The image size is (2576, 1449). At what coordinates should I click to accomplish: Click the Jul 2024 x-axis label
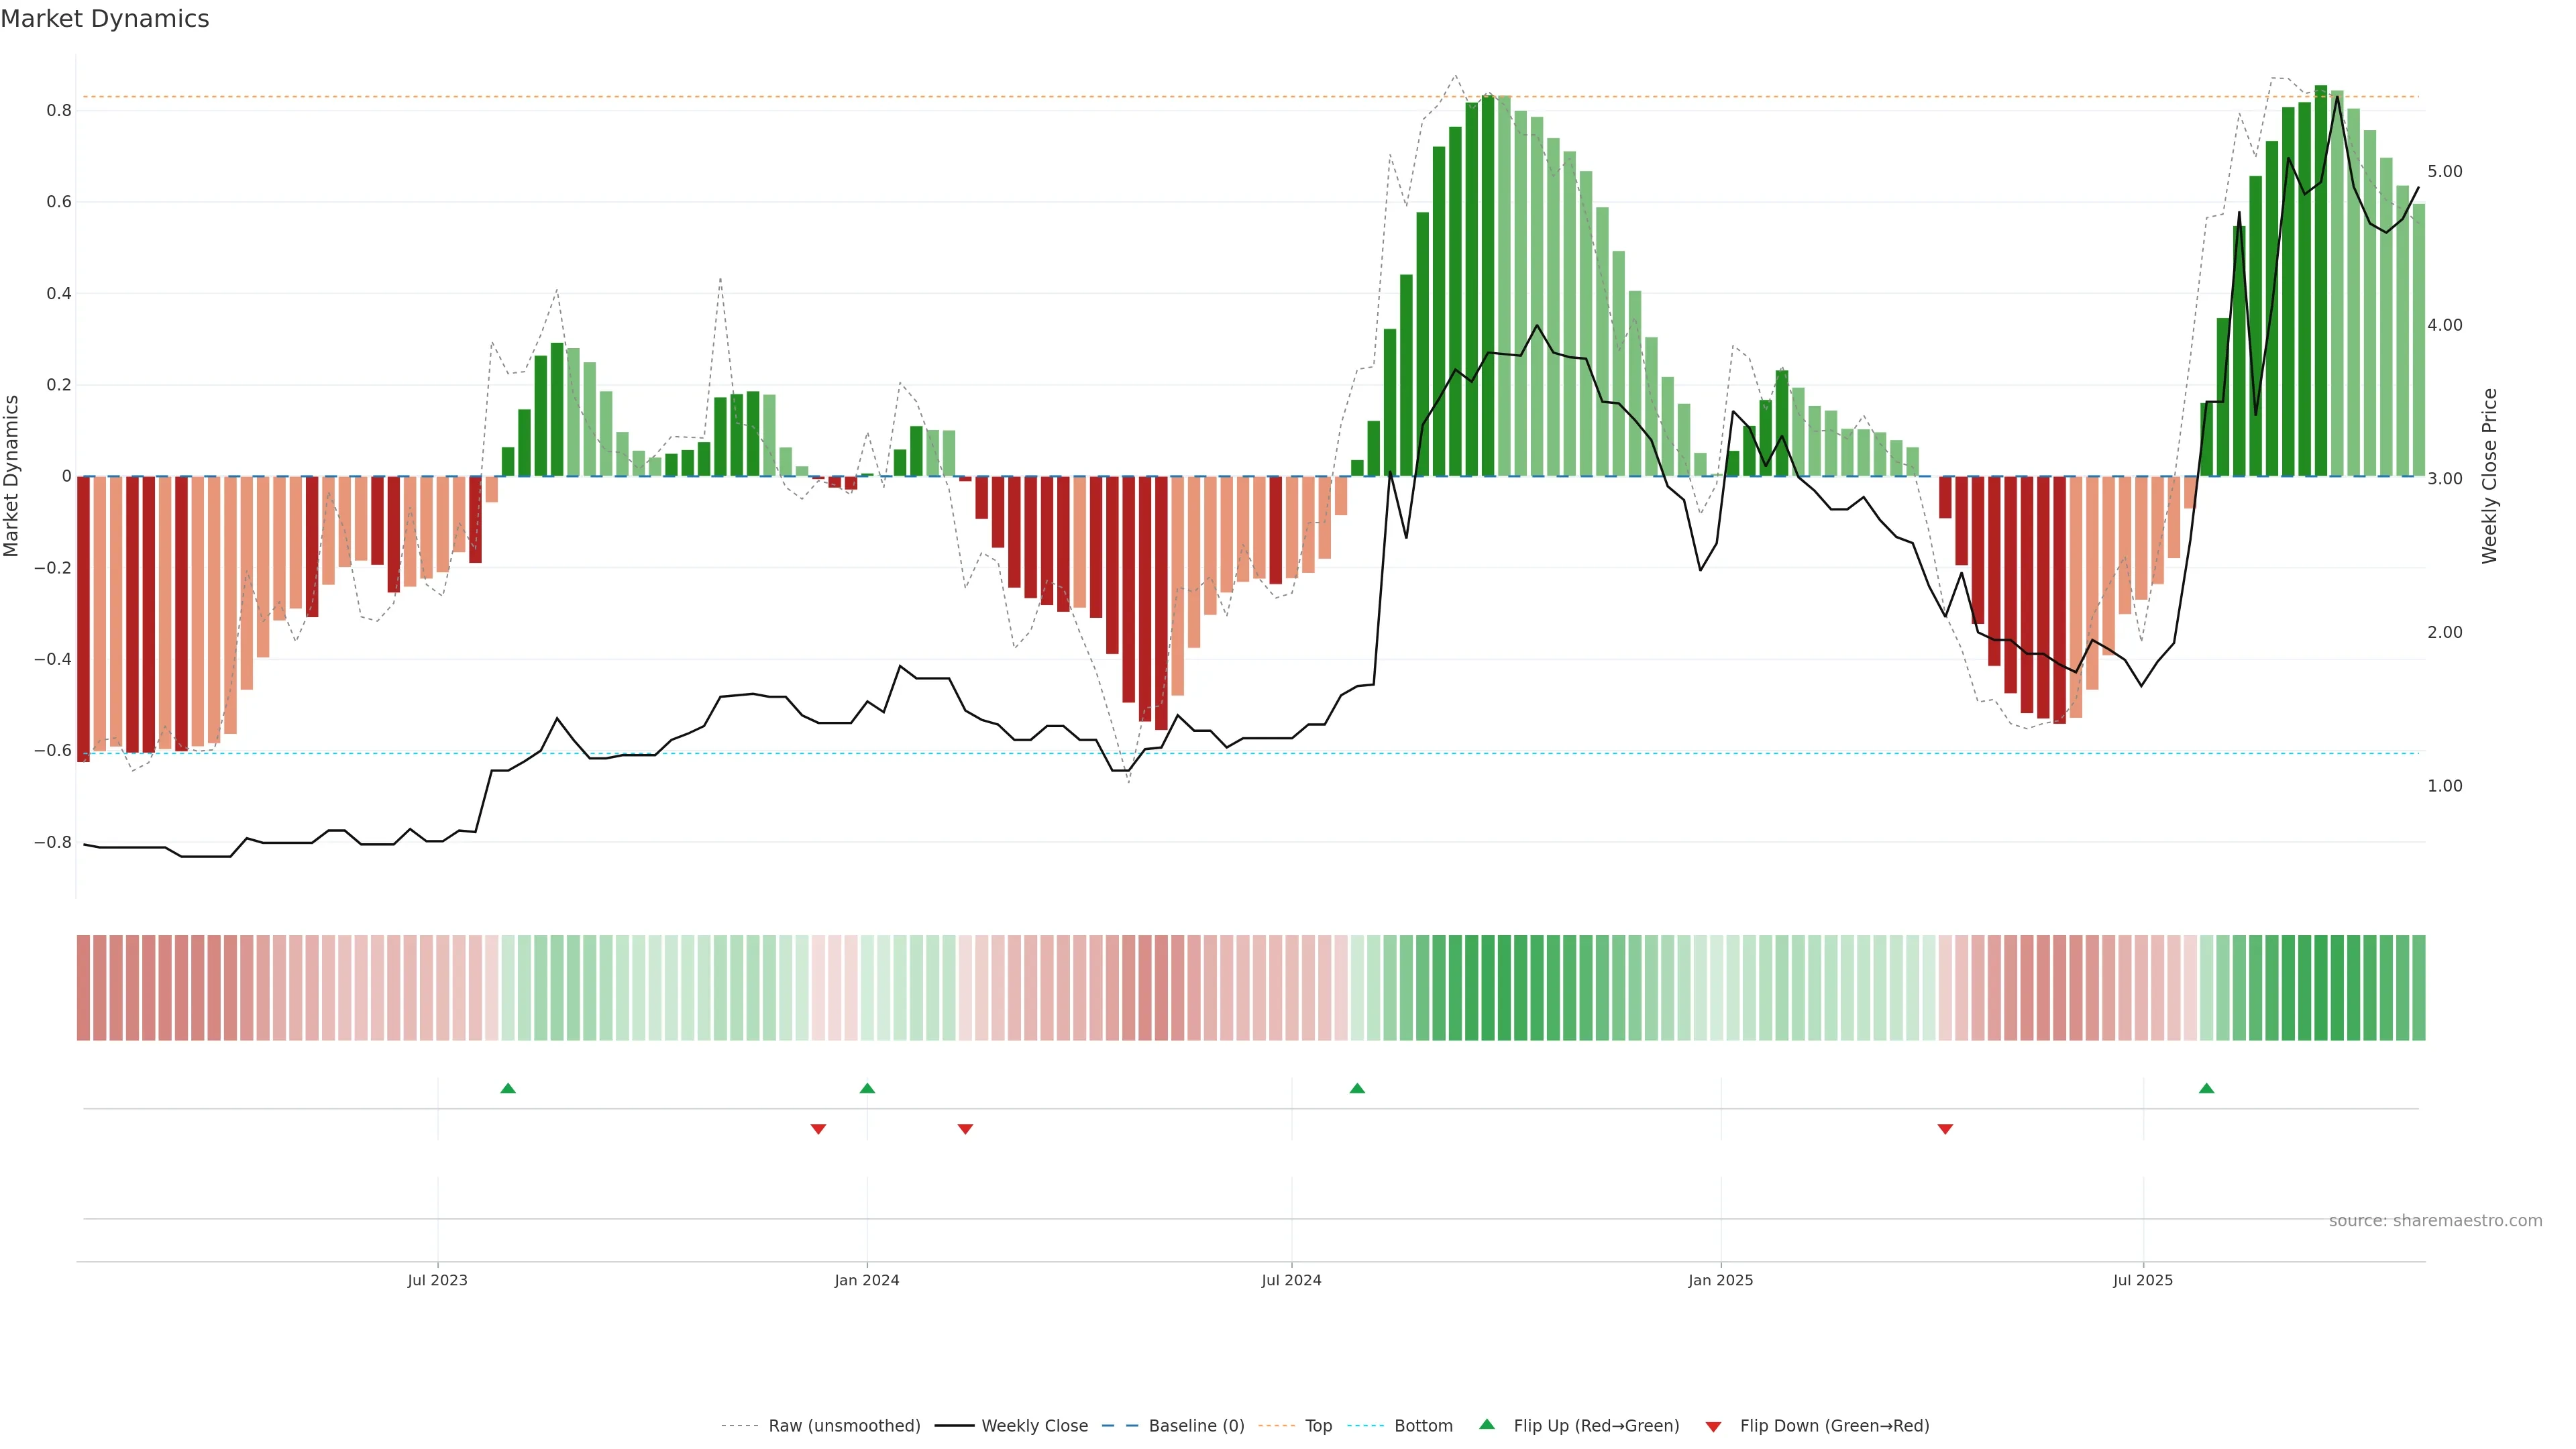(1291, 1280)
